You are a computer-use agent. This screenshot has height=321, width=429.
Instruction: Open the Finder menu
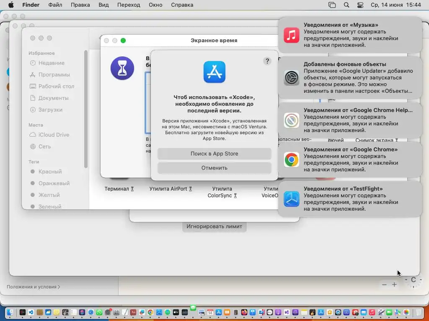tap(31, 5)
